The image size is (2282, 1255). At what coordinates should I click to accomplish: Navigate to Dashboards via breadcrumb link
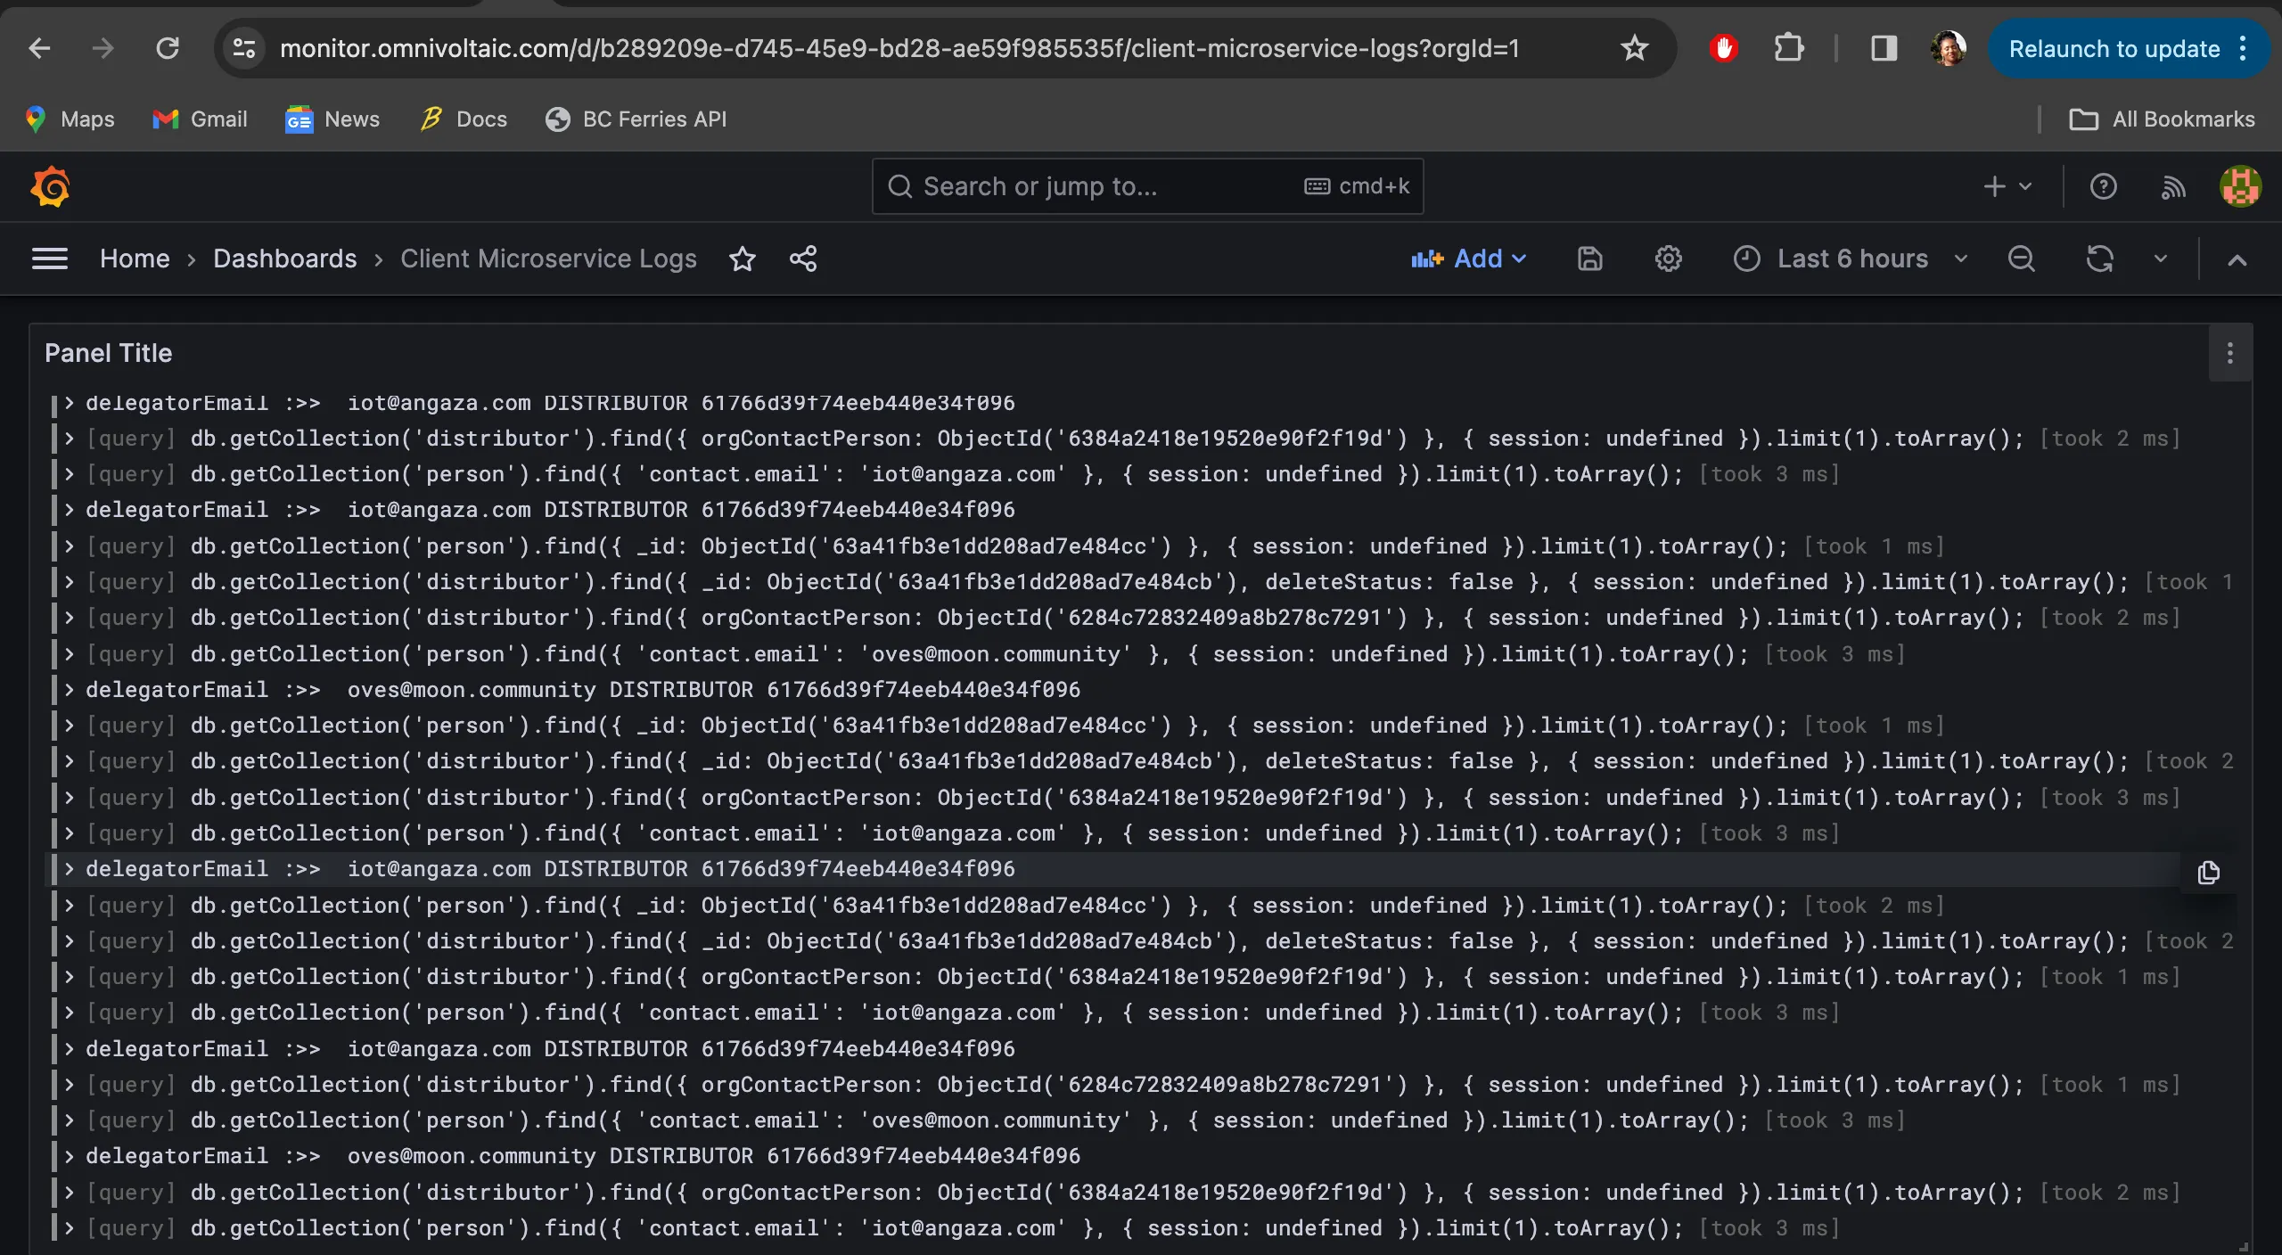(x=284, y=258)
